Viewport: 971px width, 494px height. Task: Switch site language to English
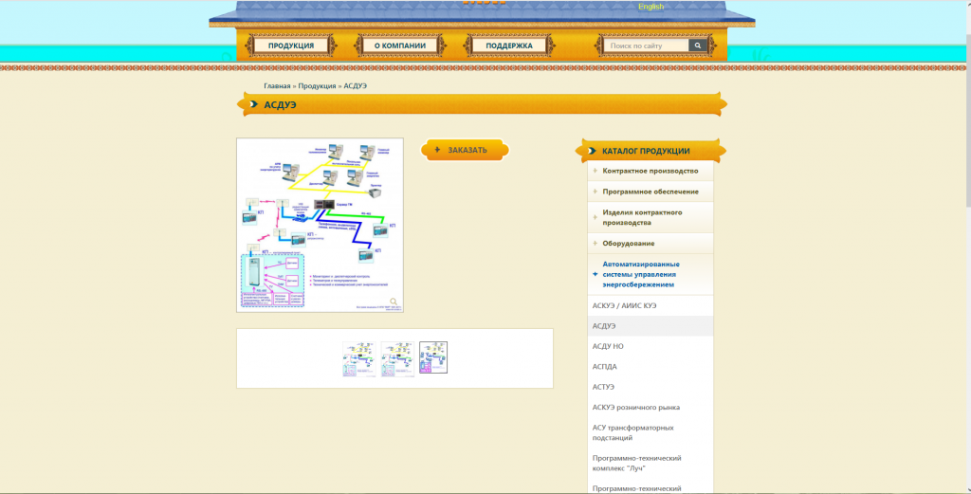(650, 7)
